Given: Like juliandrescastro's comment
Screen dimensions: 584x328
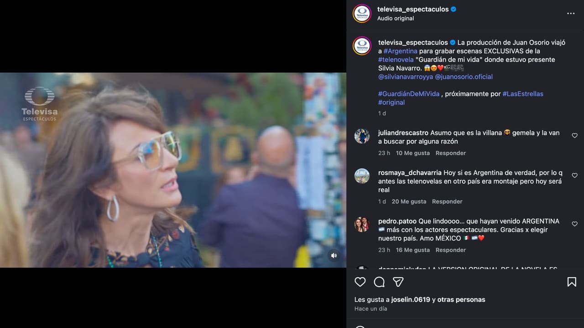Looking at the screenshot, I should [574, 136].
